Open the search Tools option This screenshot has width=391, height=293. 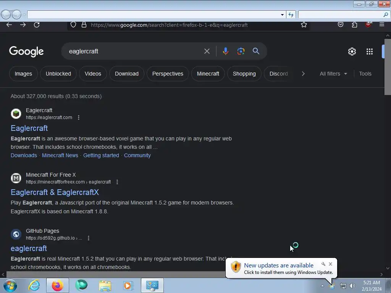point(365,74)
